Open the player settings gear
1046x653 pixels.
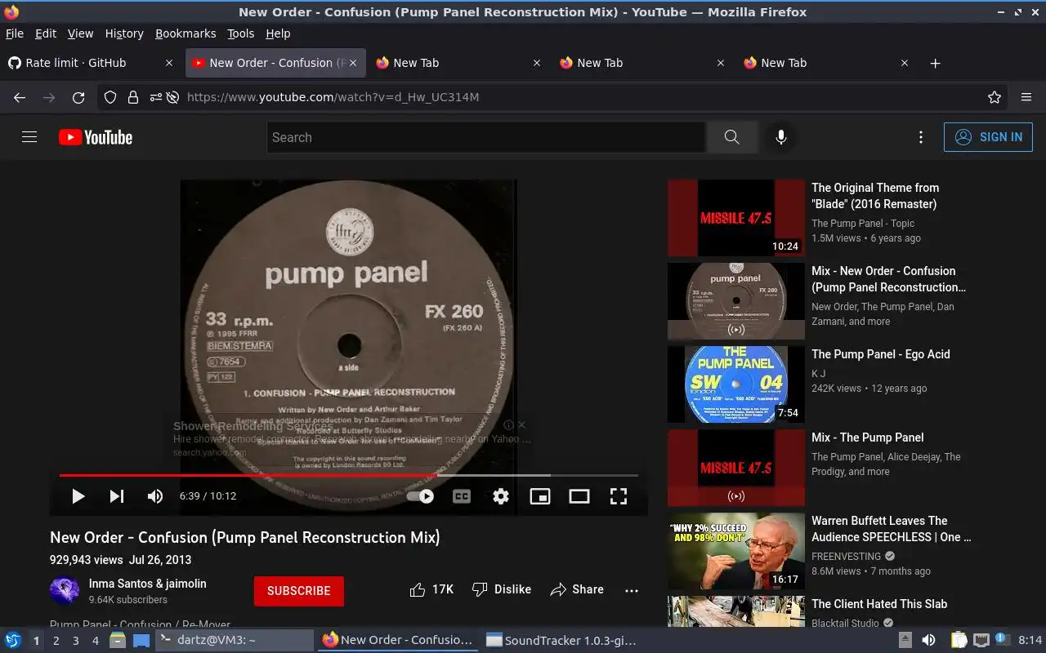501,496
